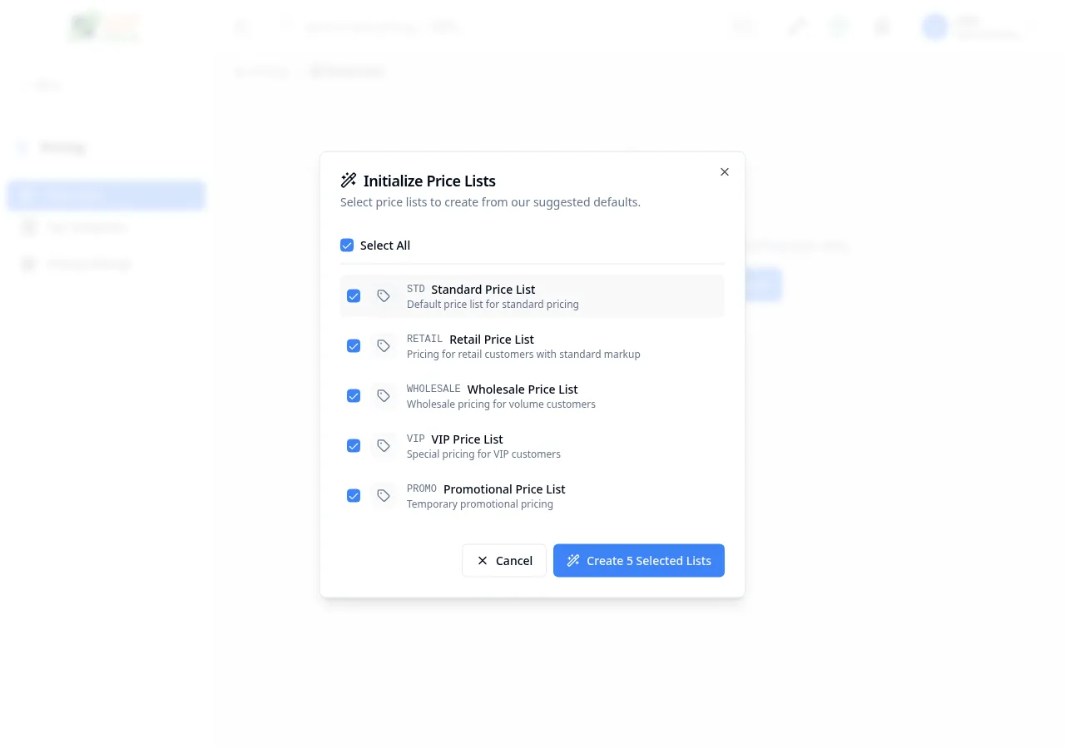Close the Initialize Price Lists dialog
Screen dimensions: 1065x749
coord(724,172)
